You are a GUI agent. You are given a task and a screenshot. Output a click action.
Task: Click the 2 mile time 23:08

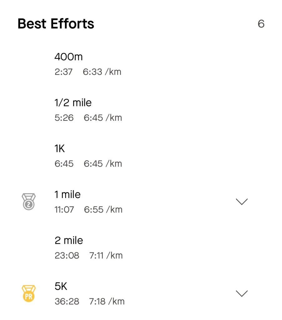coord(67,256)
